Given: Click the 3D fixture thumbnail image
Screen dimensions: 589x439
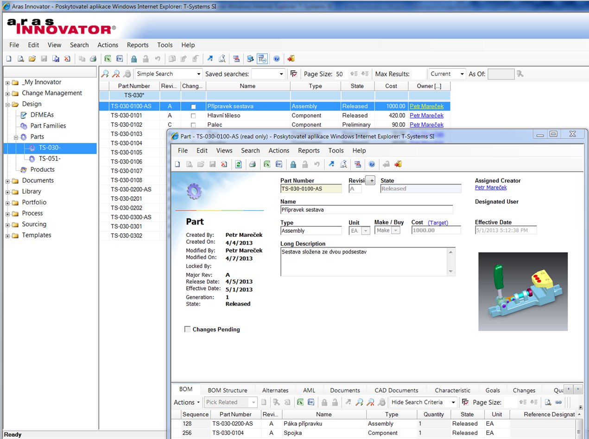Looking at the screenshot, I should coord(523,291).
